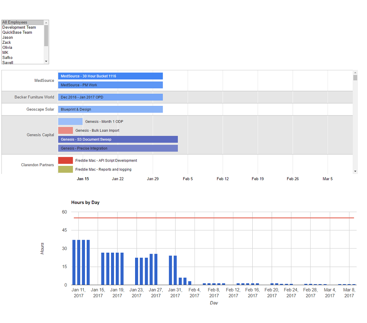
Task: Click the Feb 16, 2017 axis label
Action: pyautogui.click(x=253, y=293)
